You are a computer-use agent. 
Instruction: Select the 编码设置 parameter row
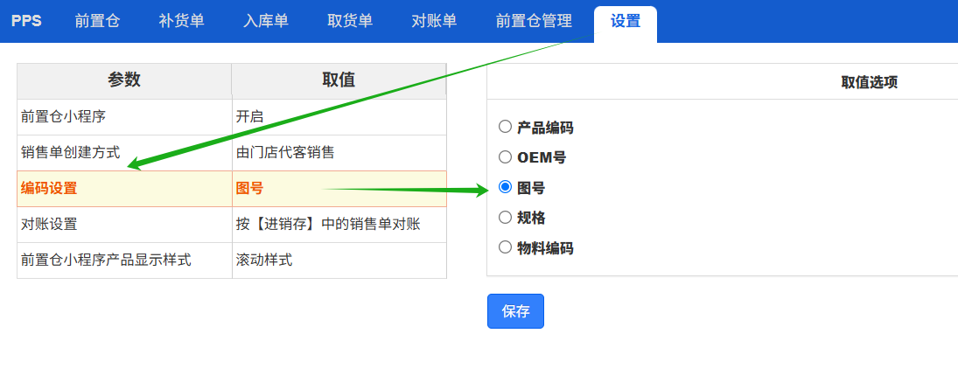232,189
